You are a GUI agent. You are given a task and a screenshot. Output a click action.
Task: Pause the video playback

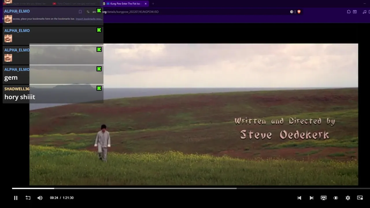coord(16,198)
